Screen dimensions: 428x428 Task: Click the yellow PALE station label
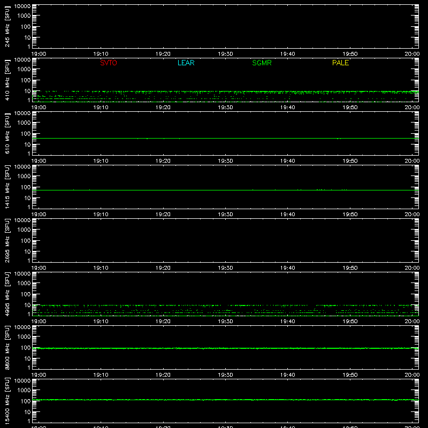pyautogui.click(x=340, y=63)
